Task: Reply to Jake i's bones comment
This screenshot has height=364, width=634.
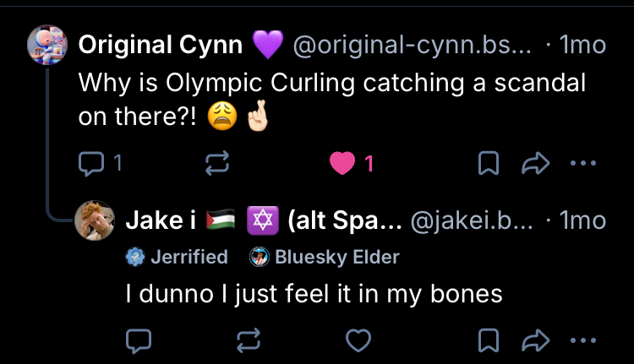Action: [138, 340]
